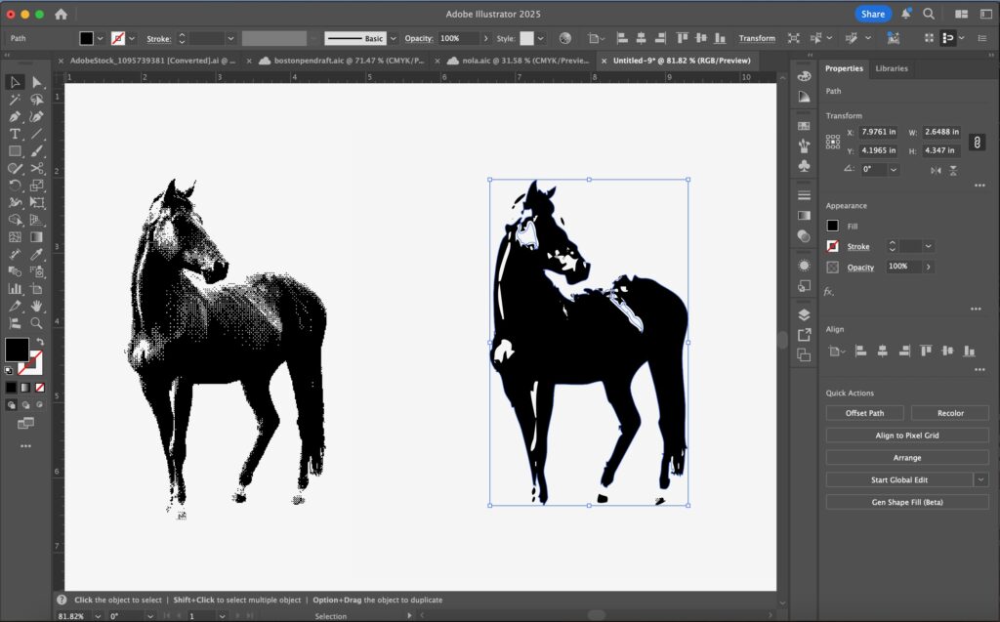1000x622 pixels.
Task: Expand the Start Global Edit dropdown
Action: [980, 479]
